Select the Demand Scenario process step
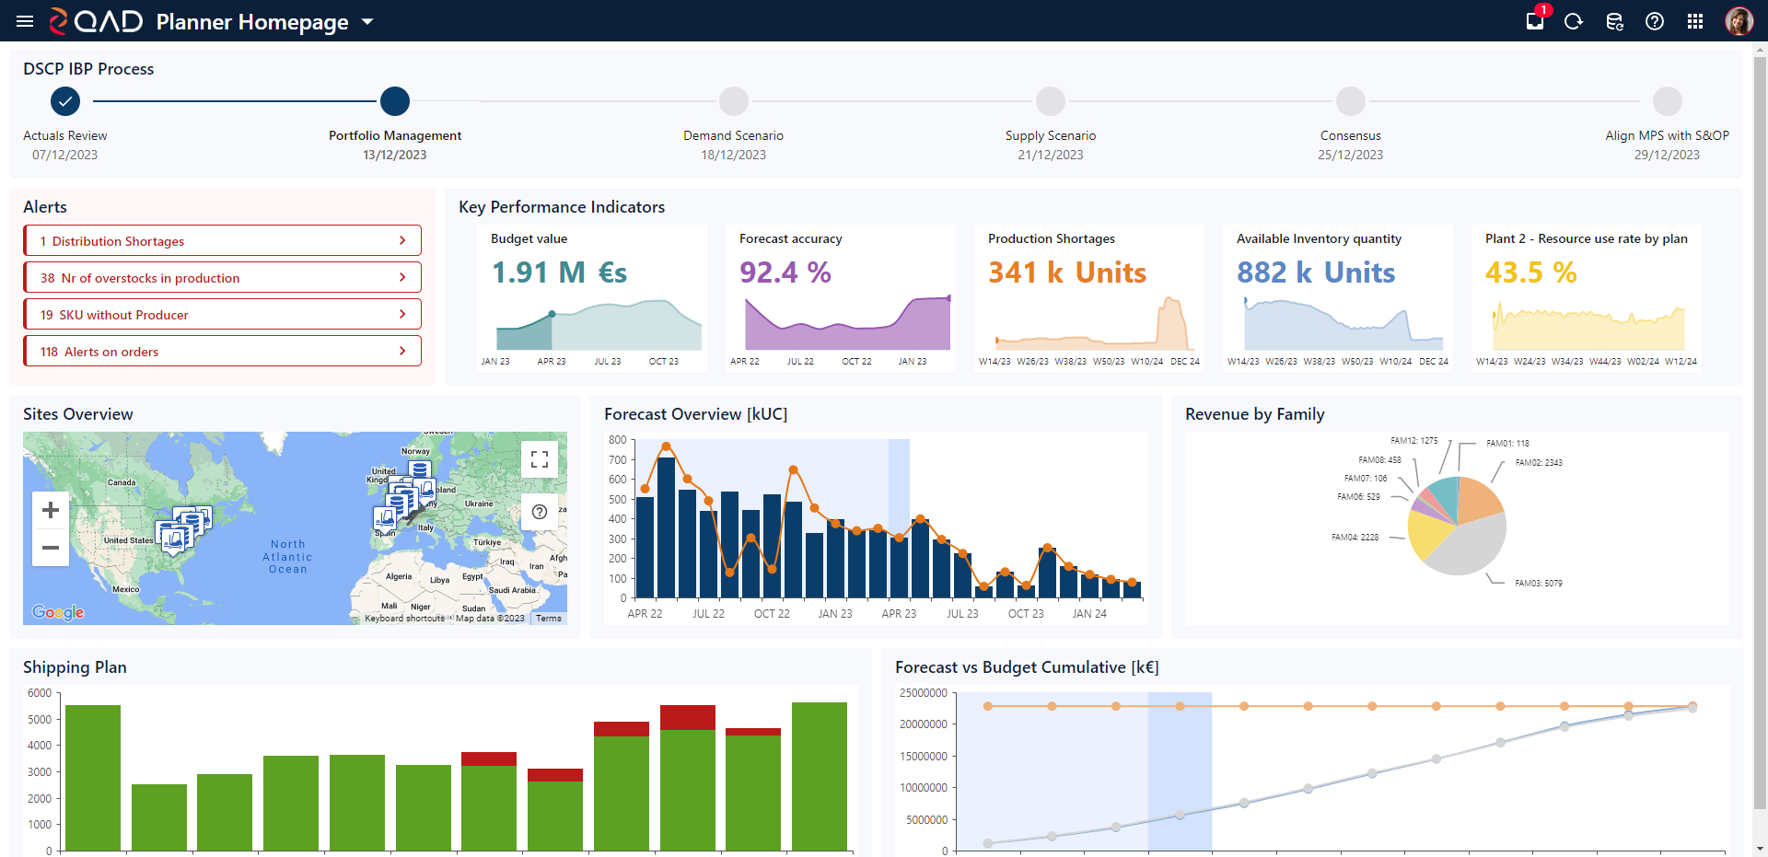 (734, 101)
